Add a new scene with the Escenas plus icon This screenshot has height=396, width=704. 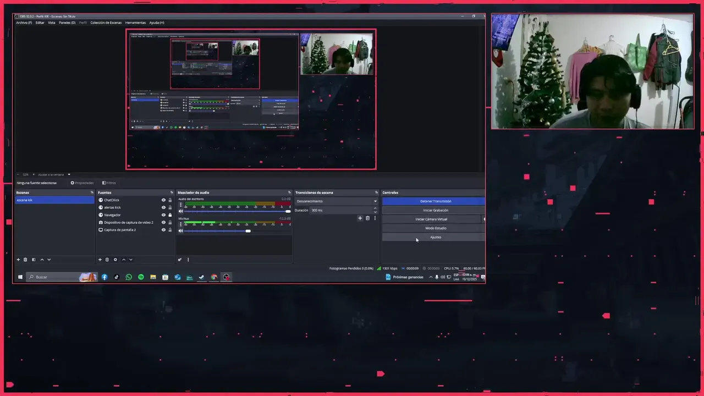[18, 260]
